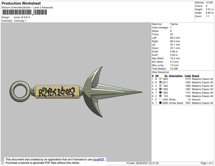Click the 725 stop color swatch
The image size is (215, 166).
point(161,96)
